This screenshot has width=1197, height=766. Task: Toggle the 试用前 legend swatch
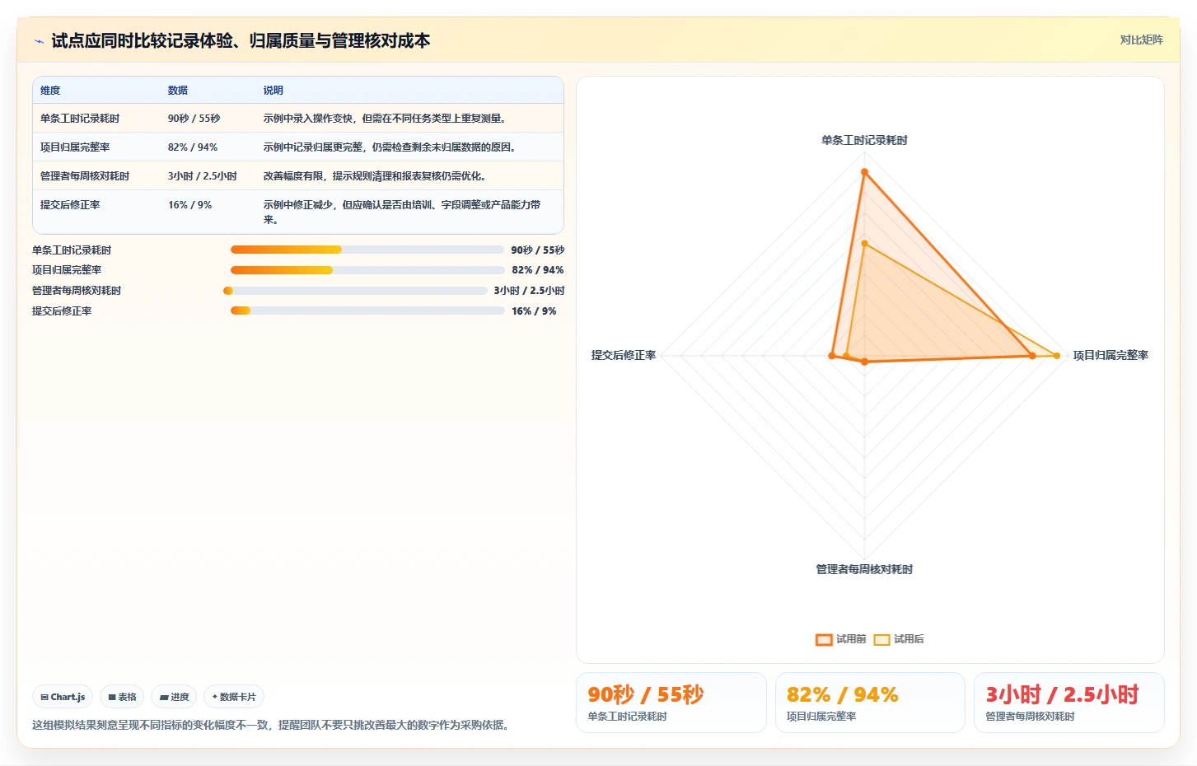[x=824, y=639]
